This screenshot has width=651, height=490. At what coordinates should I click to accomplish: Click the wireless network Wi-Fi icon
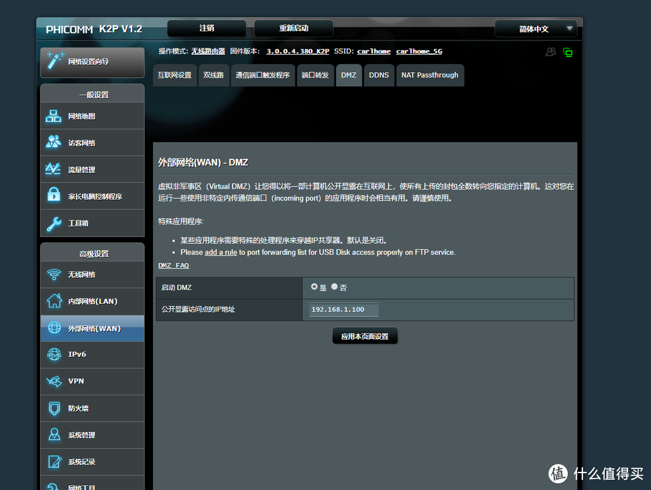(x=54, y=274)
